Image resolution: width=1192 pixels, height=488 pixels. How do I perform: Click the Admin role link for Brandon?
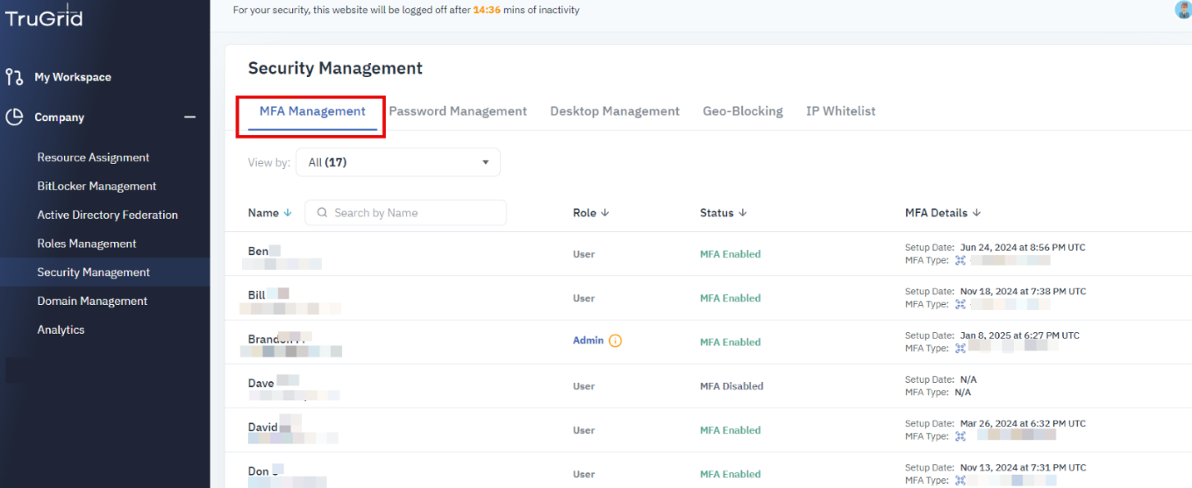[588, 341]
